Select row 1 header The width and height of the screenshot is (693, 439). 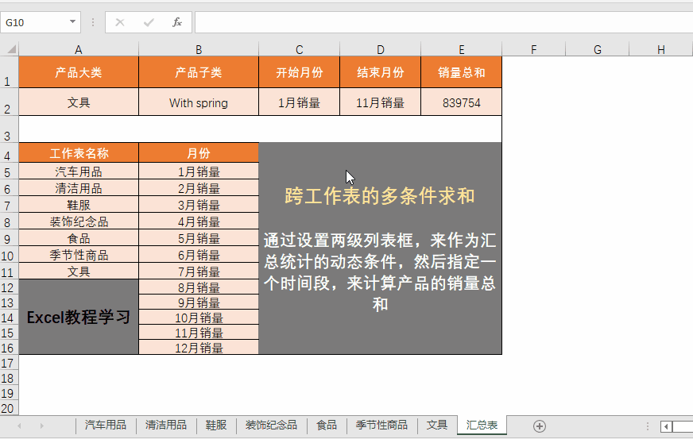point(9,72)
